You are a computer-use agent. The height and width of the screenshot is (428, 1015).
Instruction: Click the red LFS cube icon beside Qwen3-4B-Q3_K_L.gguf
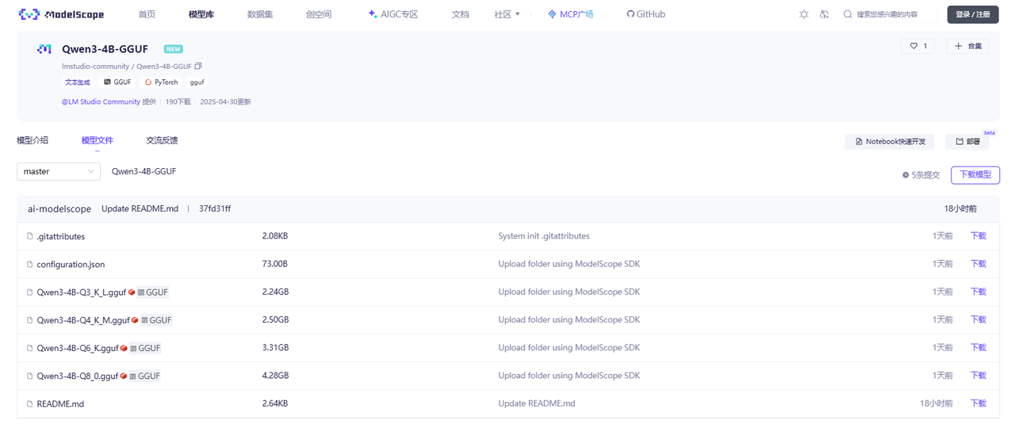[x=132, y=292]
